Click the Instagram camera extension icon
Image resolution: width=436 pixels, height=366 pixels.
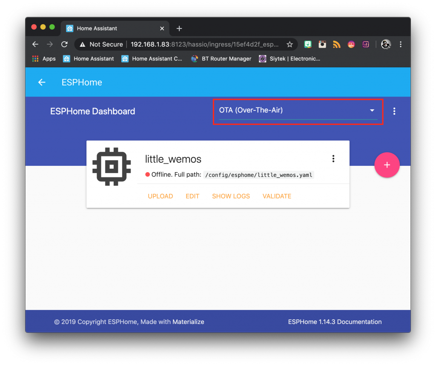point(322,45)
